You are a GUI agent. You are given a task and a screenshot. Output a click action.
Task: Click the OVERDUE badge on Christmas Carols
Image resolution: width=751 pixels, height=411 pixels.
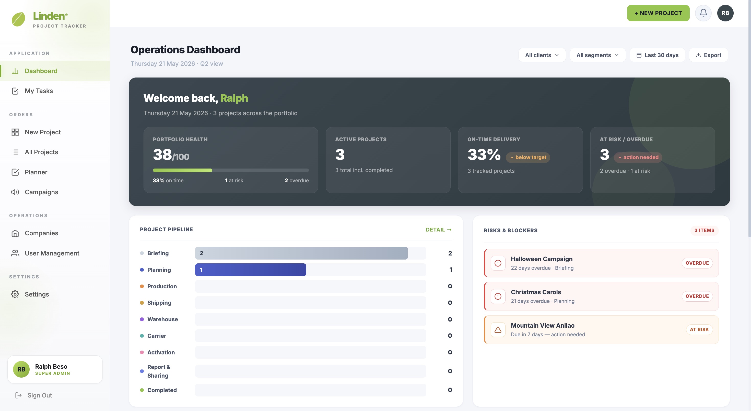(x=697, y=296)
